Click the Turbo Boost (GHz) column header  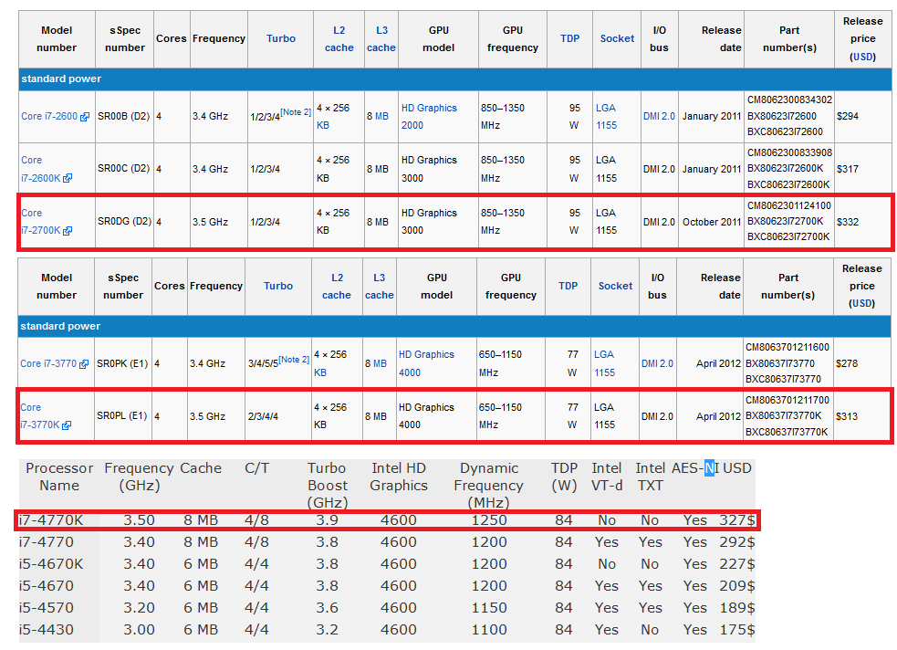pyautogui.click(x=328, y=485)
